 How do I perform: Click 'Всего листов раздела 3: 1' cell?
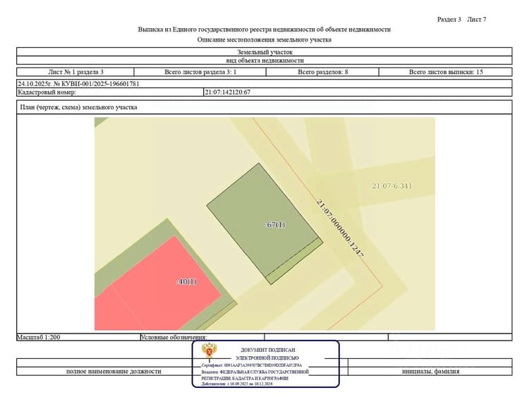200,72
